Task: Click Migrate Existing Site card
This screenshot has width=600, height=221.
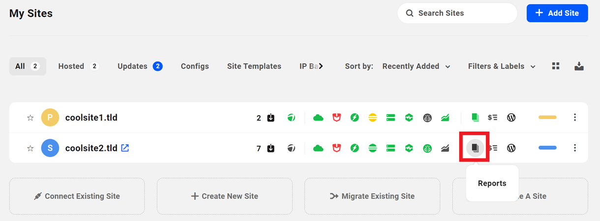Action: 372,196
